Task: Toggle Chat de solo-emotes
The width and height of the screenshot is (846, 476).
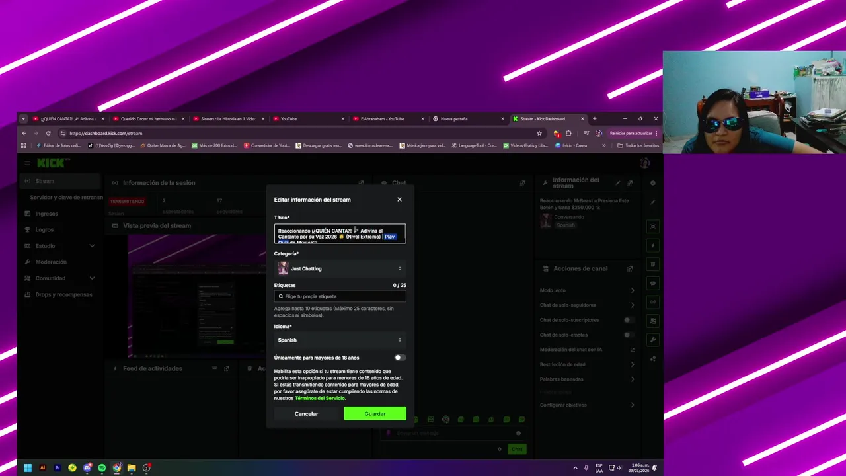Action: [629, 335]
